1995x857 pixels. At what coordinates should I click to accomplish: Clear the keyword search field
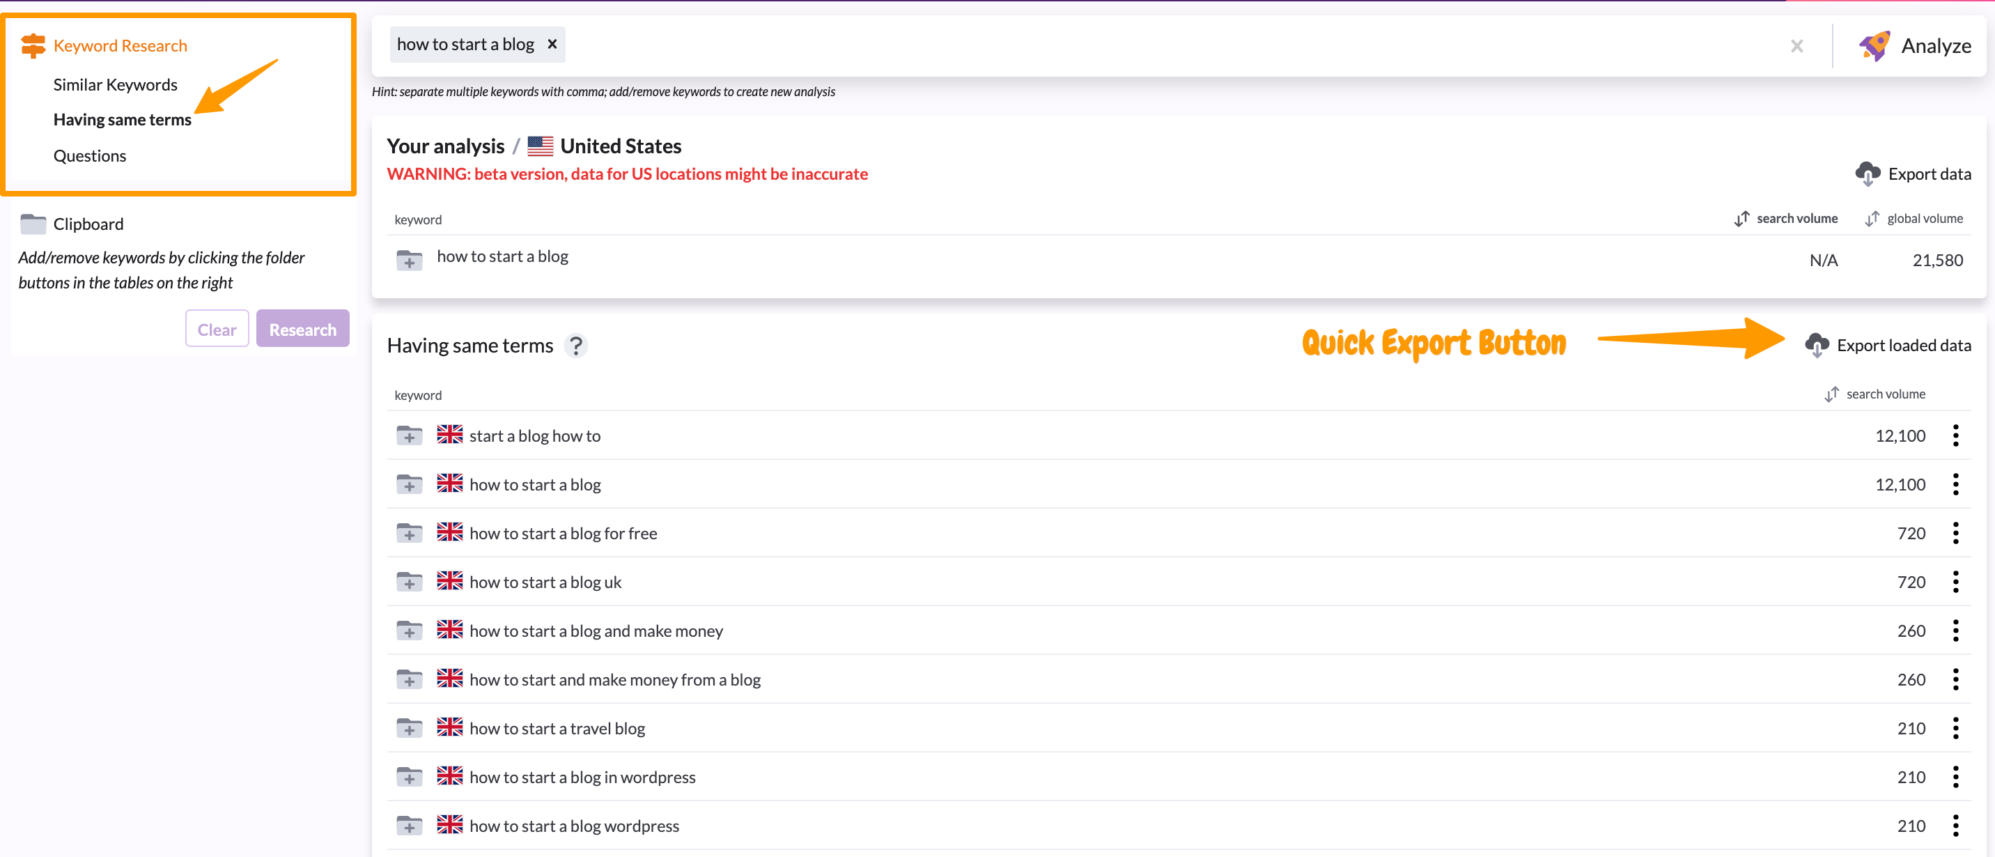[x=1796, y=46]
